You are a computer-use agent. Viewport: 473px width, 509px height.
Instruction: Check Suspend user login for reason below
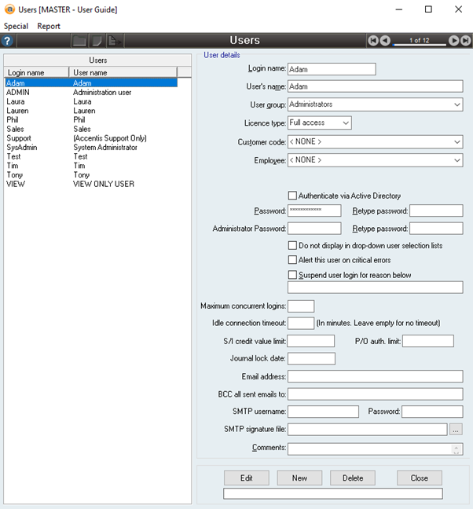coord(293,275)
